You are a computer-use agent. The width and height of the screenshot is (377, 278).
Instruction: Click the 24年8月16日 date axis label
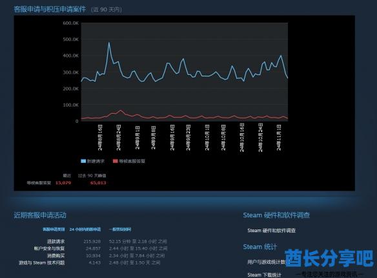coord(100,138)
